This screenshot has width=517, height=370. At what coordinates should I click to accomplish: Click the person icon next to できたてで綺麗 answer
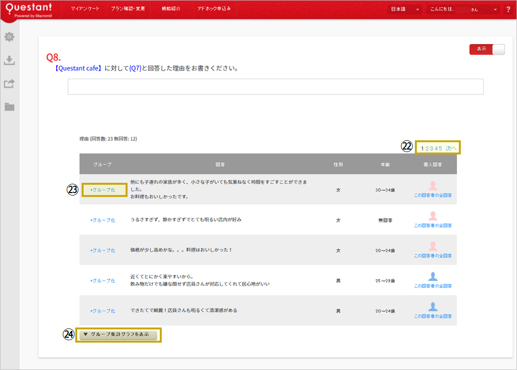[x=433, y=306]
